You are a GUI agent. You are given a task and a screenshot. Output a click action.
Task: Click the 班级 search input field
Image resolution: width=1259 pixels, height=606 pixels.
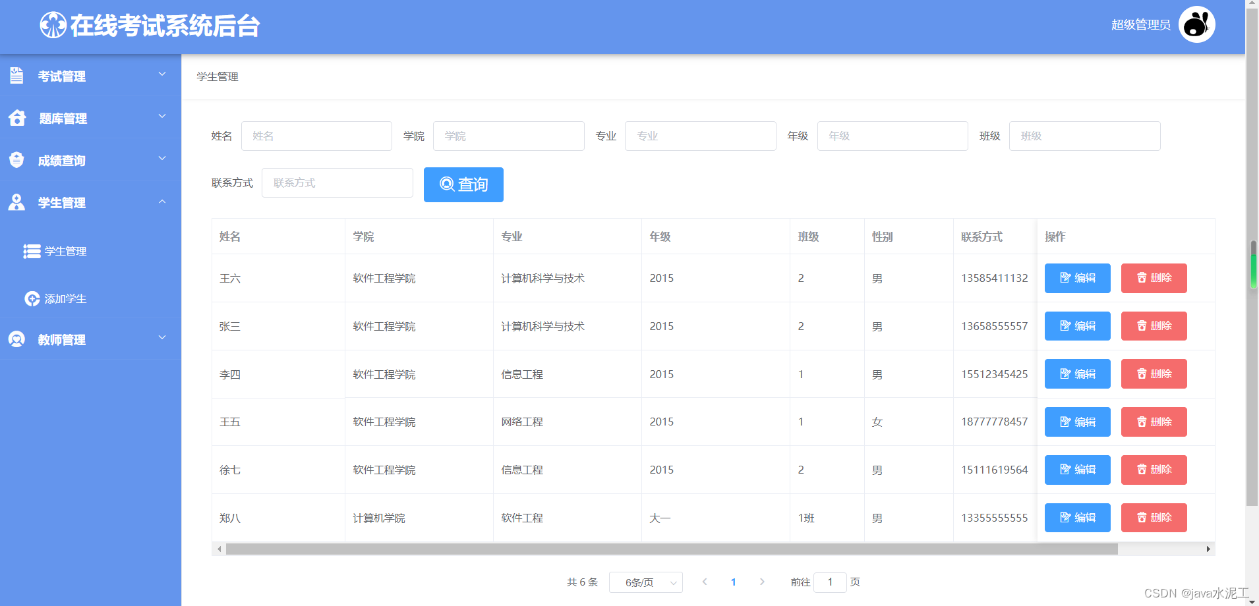click(1084, 136)
